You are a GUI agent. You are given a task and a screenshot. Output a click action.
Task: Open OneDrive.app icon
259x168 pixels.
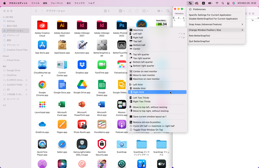[x=42, y=124]
